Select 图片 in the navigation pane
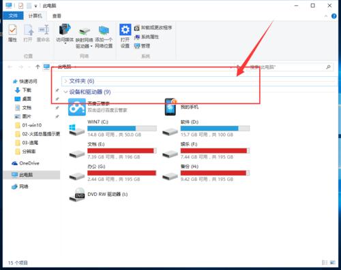Screen dimensions: 341x270 click(23, 116)
